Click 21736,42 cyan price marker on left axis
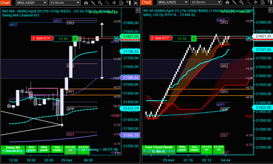Image resolution: width=273 pixels, height=164 pixels. coord(130,51)
